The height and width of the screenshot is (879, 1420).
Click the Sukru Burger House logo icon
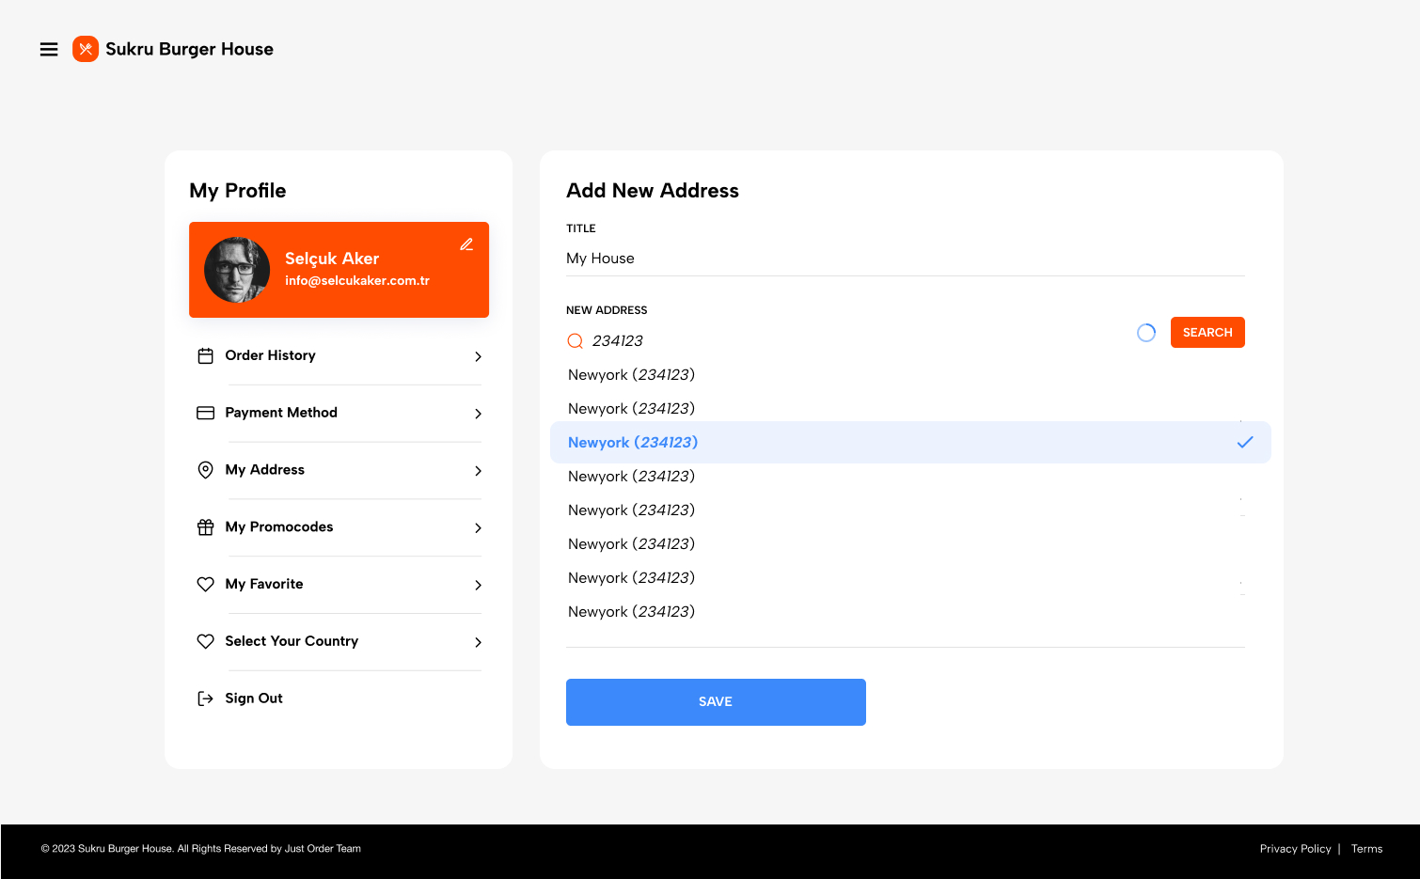86,49
